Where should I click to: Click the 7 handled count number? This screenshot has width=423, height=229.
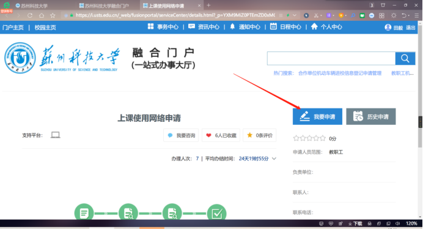pos(197,159)
